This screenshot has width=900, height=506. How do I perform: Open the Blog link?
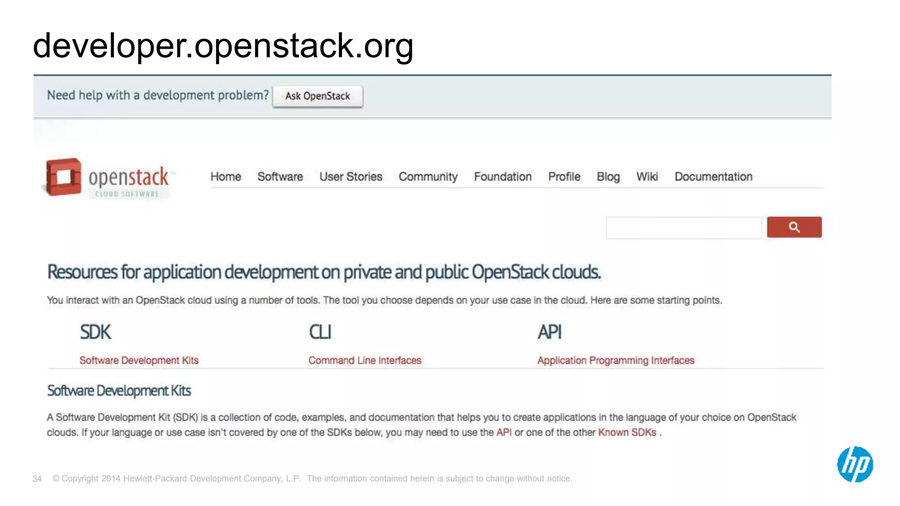click(608, 177)
